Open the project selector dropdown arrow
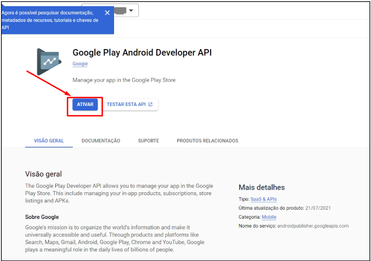Image resolution: width=371 pixels, height=261 pixels. coord(131,10)
